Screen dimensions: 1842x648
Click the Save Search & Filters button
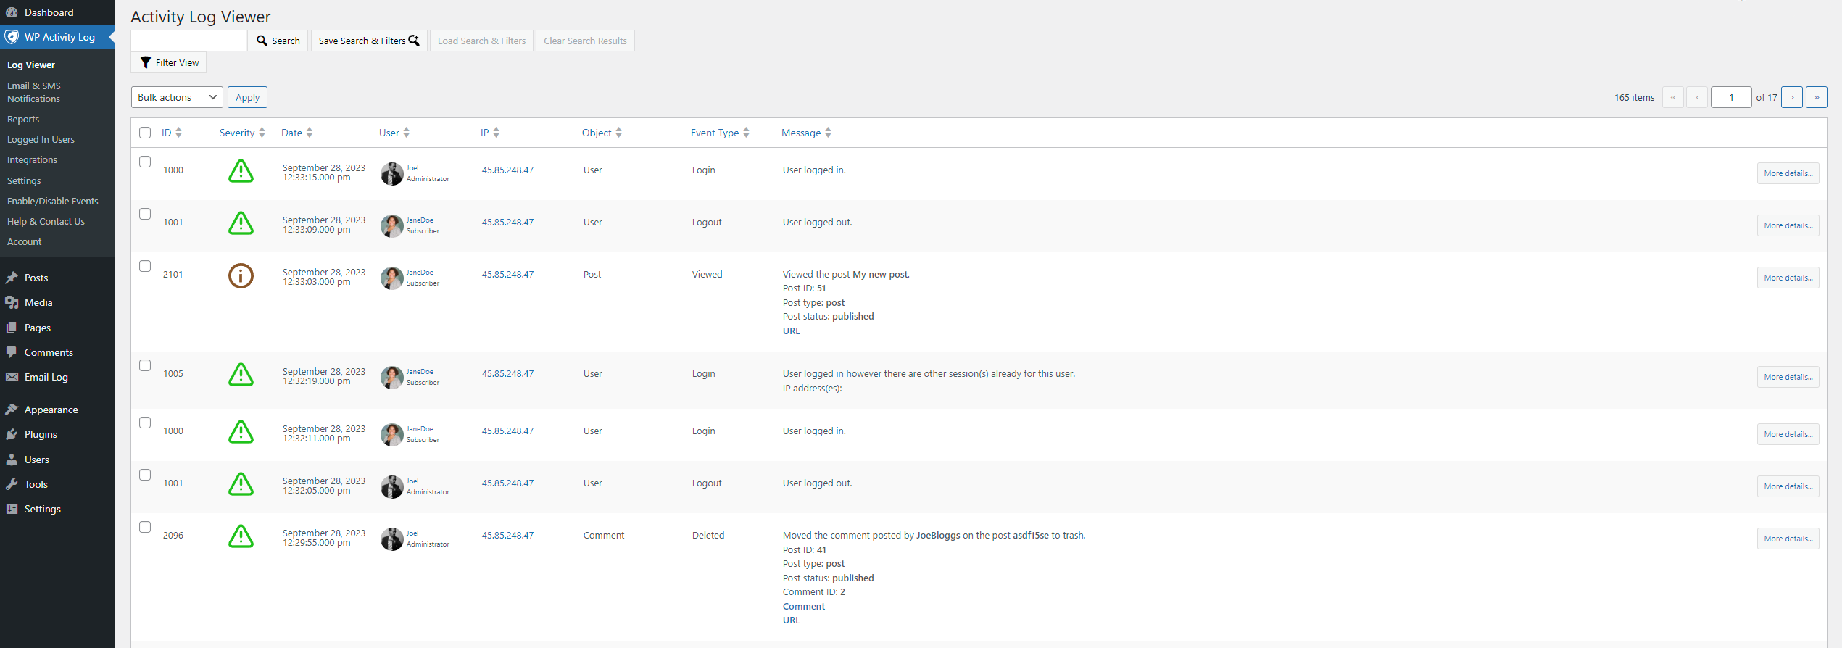pyautogui.click(x=368, y=41)
